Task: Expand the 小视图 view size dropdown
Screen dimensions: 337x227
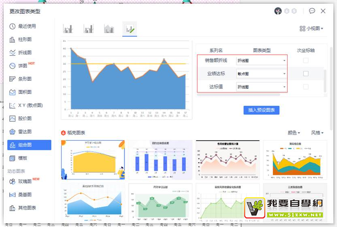Action: coord(312,28)
